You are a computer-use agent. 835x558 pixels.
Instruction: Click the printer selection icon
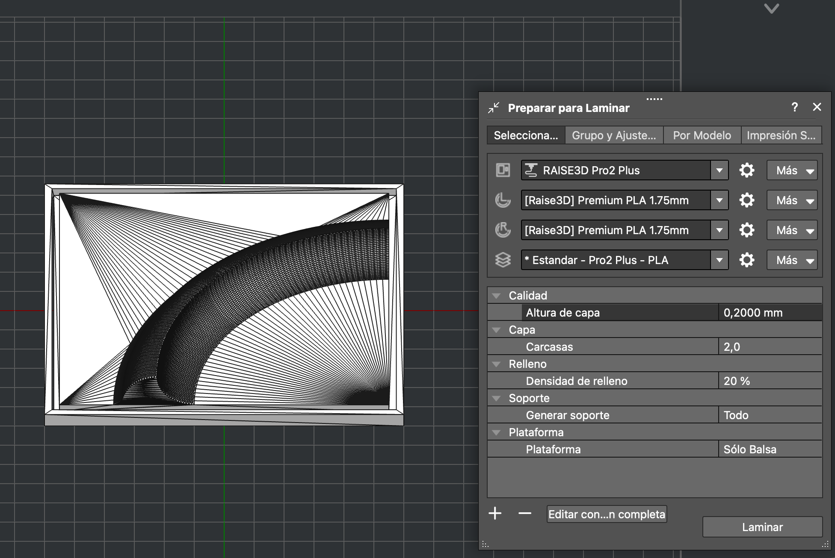[503, 170]
